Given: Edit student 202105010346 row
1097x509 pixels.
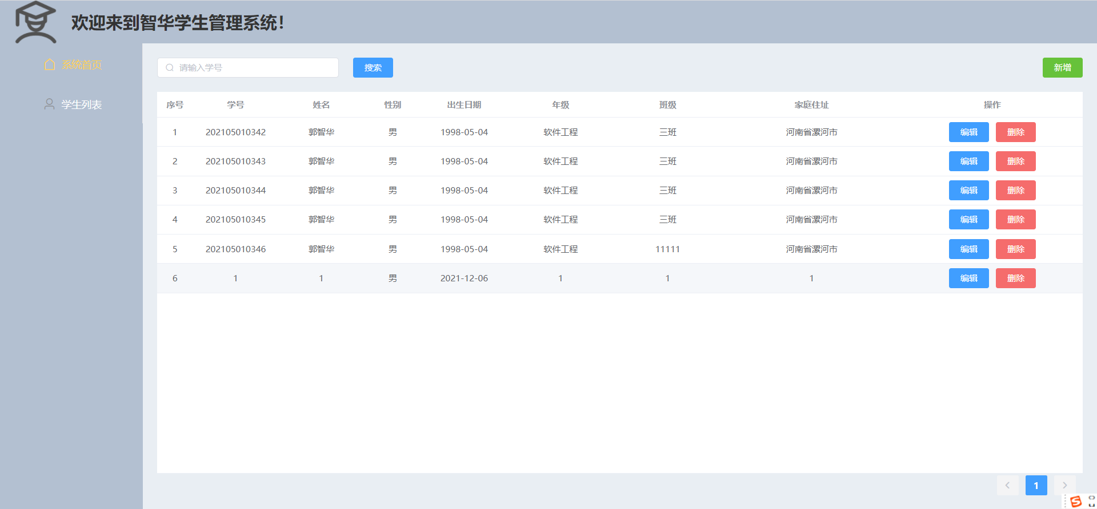Looking at the screenshot, I should [969, 249].
